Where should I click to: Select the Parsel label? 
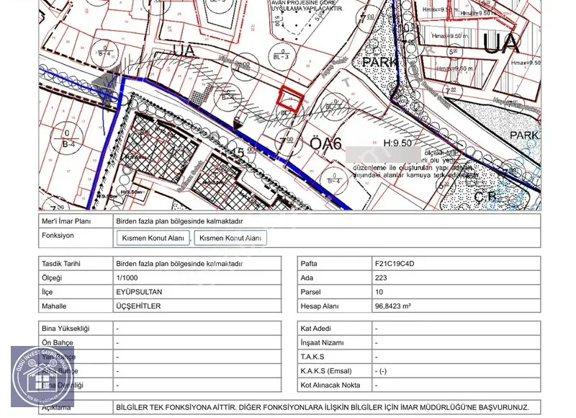pyautogui.click(x=310, y=292)
